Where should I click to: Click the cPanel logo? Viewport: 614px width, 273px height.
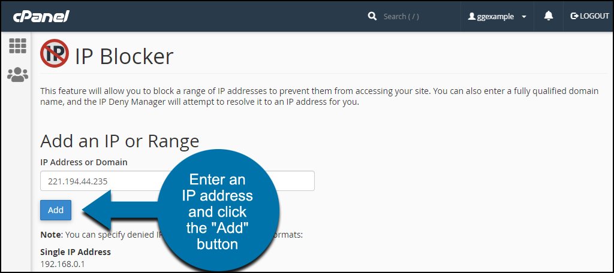pos(41,16)
